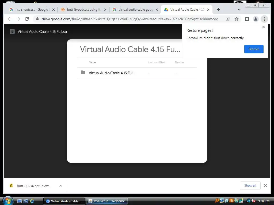The width and height of the screenshot is (274, 205).
Task: Click the muted volume tray icon
Action: [x=253, y=201]
